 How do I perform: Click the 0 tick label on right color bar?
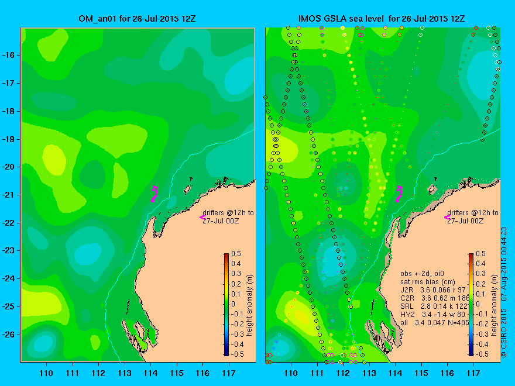478,304
